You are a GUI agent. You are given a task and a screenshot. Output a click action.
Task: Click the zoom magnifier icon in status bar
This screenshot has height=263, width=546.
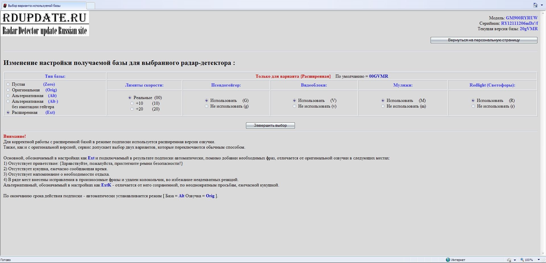coord(522,260)
